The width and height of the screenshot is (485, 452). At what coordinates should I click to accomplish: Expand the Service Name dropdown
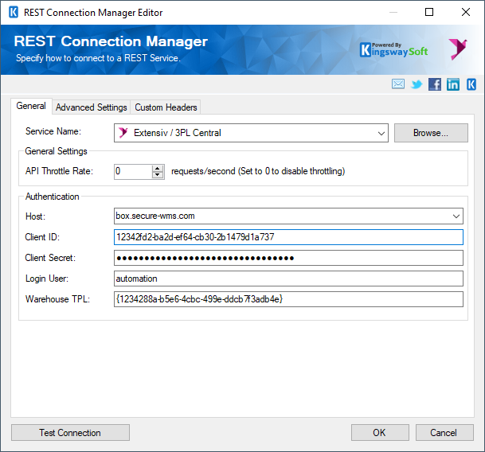point(381,133)
